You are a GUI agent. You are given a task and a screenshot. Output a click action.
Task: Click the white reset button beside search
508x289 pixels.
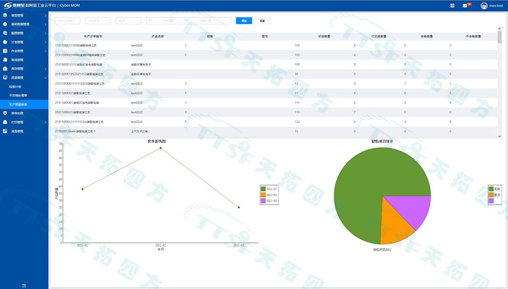(262, 21)
